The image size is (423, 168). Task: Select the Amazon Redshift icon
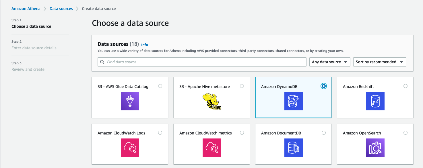[375, 101]
